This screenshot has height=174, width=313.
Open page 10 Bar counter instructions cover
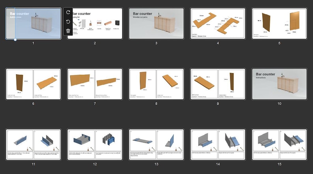coord(279,84)
